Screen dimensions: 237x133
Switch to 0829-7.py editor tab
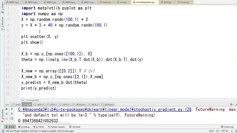click(89, 2)
